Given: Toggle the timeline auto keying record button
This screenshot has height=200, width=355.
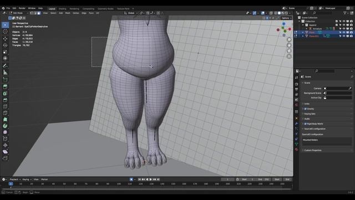Looking at the screenshot, I should click(x=131, y=179).
